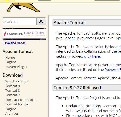The height and width of the screenshot is (117, 121).
Task: Open the Tomcat Native link
Action: [x=17, y=104]
